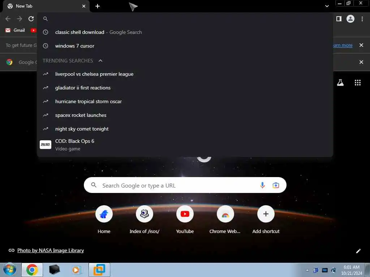Open the profile avatar menu
The width and height of the screenshot is (370, 277).
[x=350, y=19]
